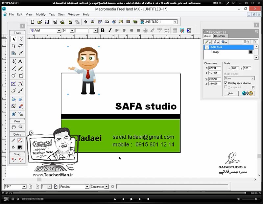Open the UNTITLED-1 document dropdown
The image size is (263, 204).
click(175, 22)
